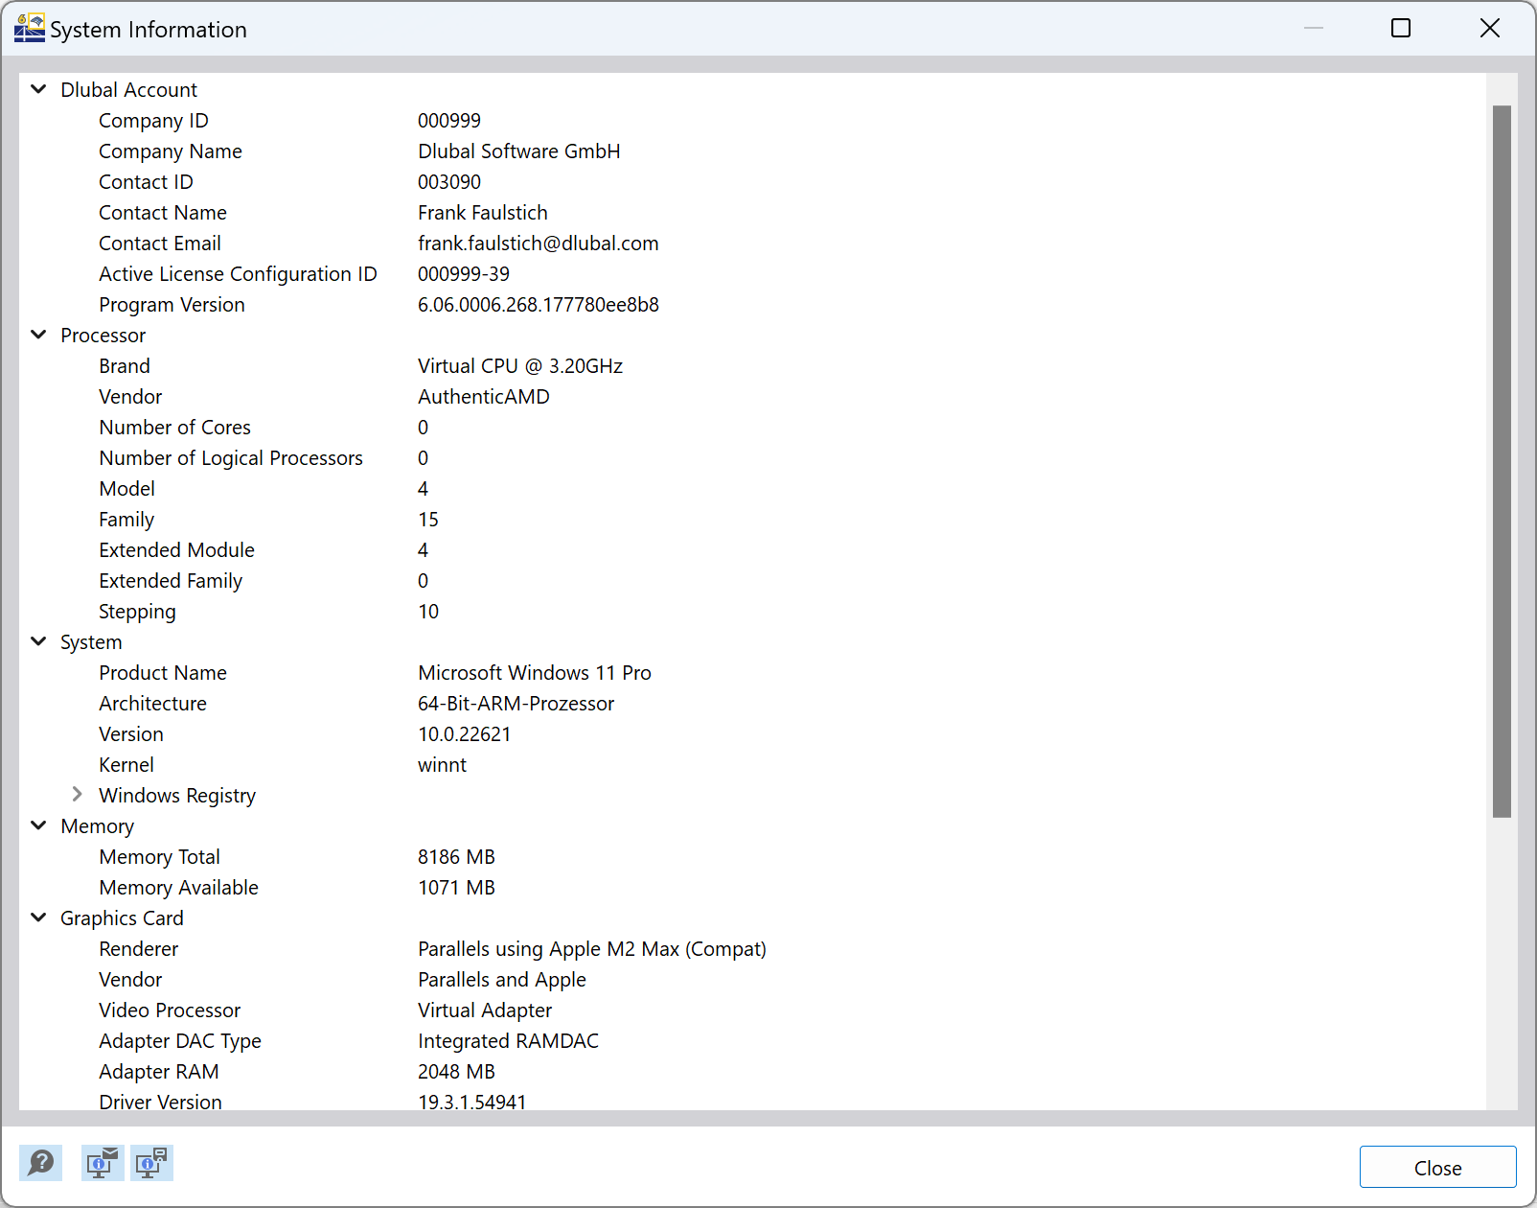Click the name Frank Faulstich
This screenshot has height=1208, width=1537.
483,212
